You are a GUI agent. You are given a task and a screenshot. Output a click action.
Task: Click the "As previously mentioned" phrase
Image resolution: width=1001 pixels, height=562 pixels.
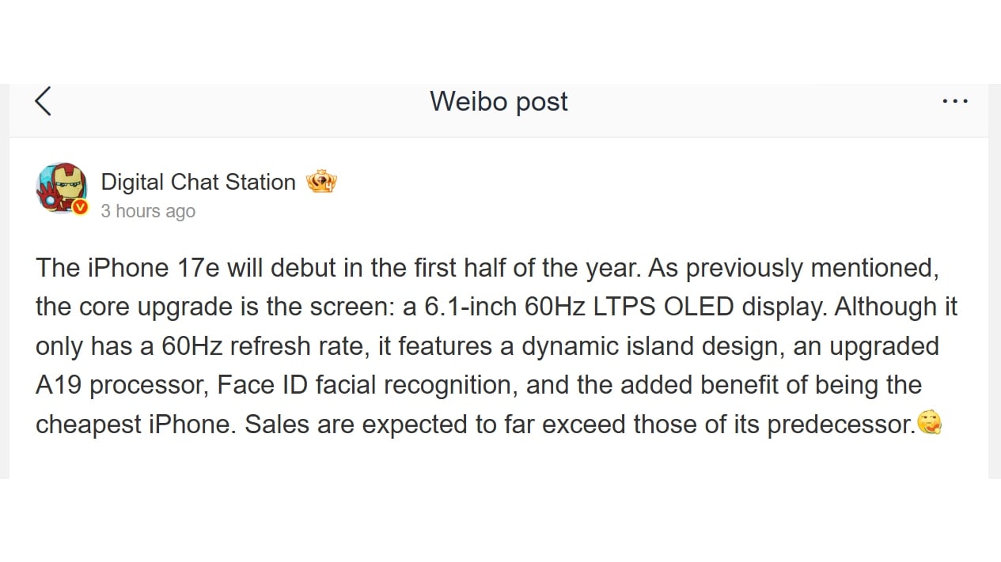793,268
